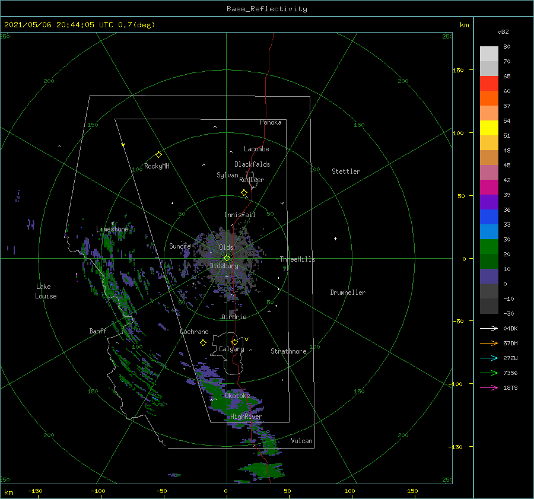Select the green 30 dBZ color swatch
Screen dimensions: 534x499
489,246
